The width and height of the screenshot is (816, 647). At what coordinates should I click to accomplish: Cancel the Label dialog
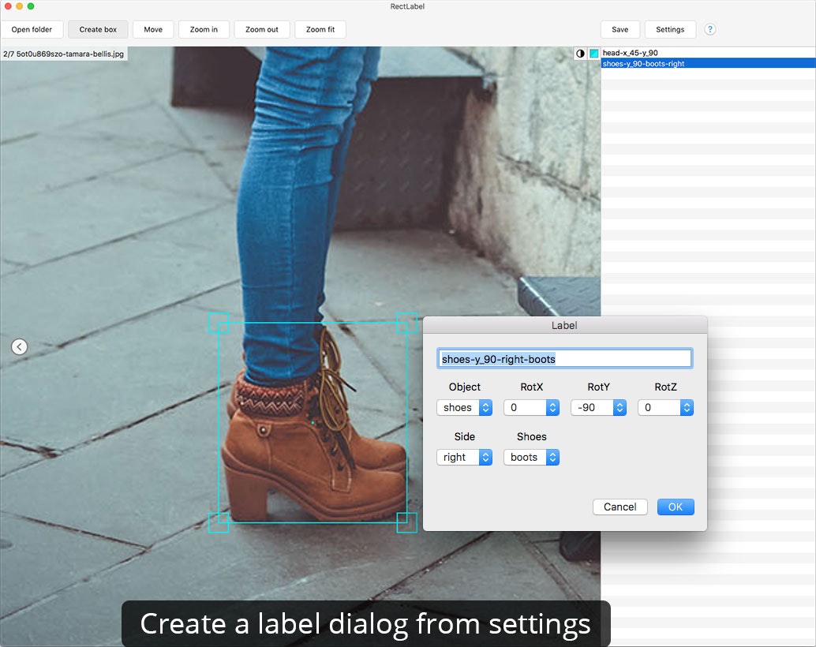(x=619, y=507)
